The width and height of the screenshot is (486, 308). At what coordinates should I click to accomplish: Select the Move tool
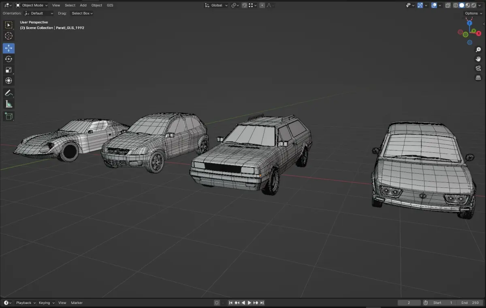(x=9, y=48)
